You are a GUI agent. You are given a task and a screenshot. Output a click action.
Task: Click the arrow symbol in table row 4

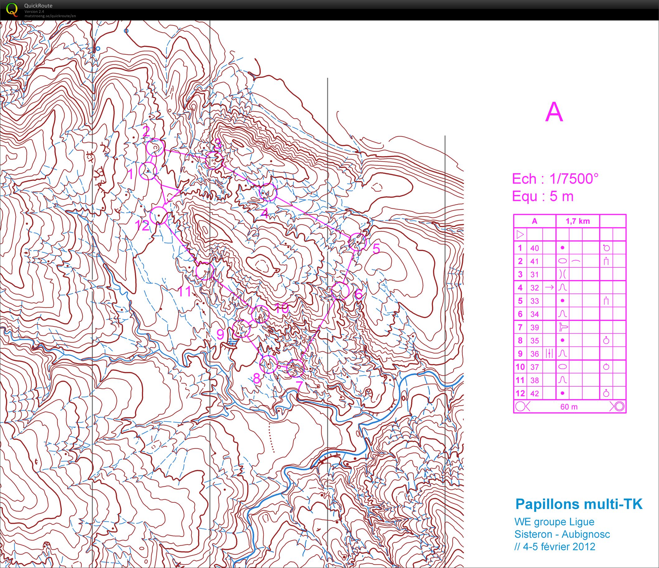(549, 287)
